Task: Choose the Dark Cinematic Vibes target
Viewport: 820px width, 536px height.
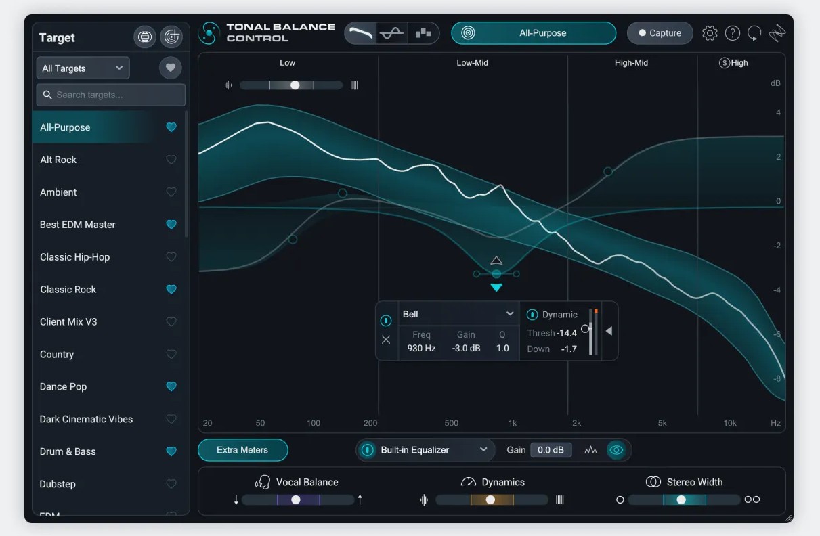Action: click(x=86, y=419)
